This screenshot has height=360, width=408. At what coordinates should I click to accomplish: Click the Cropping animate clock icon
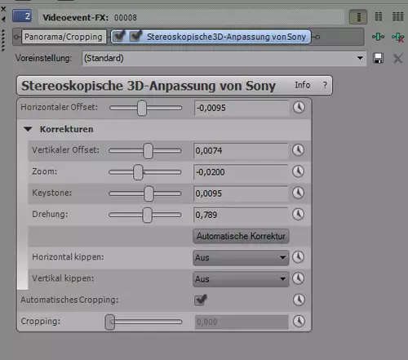pos(299,321)
